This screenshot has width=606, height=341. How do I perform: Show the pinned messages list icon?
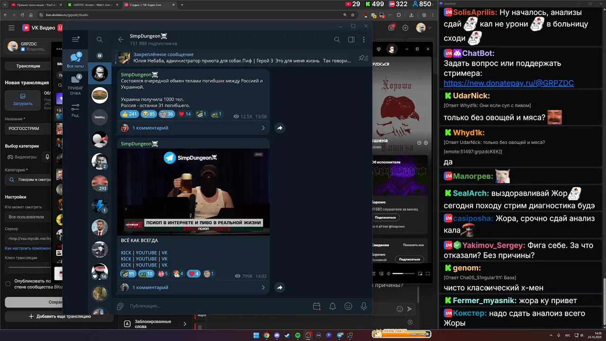pyautogui.click(x=363, y=58)
